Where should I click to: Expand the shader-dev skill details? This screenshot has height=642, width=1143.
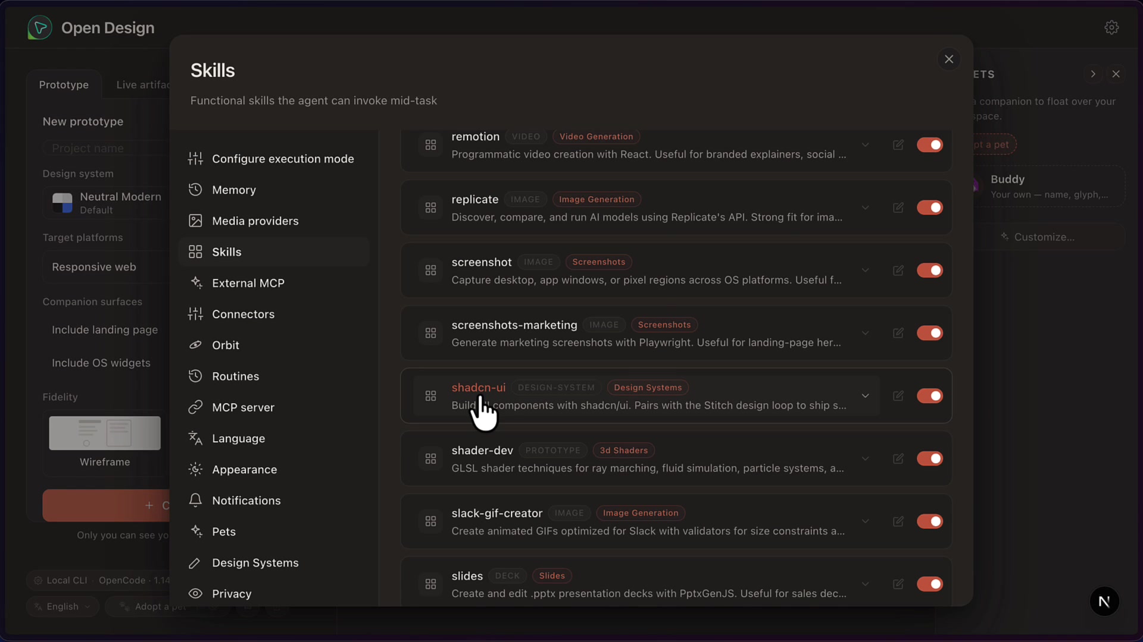click(866, 459)
